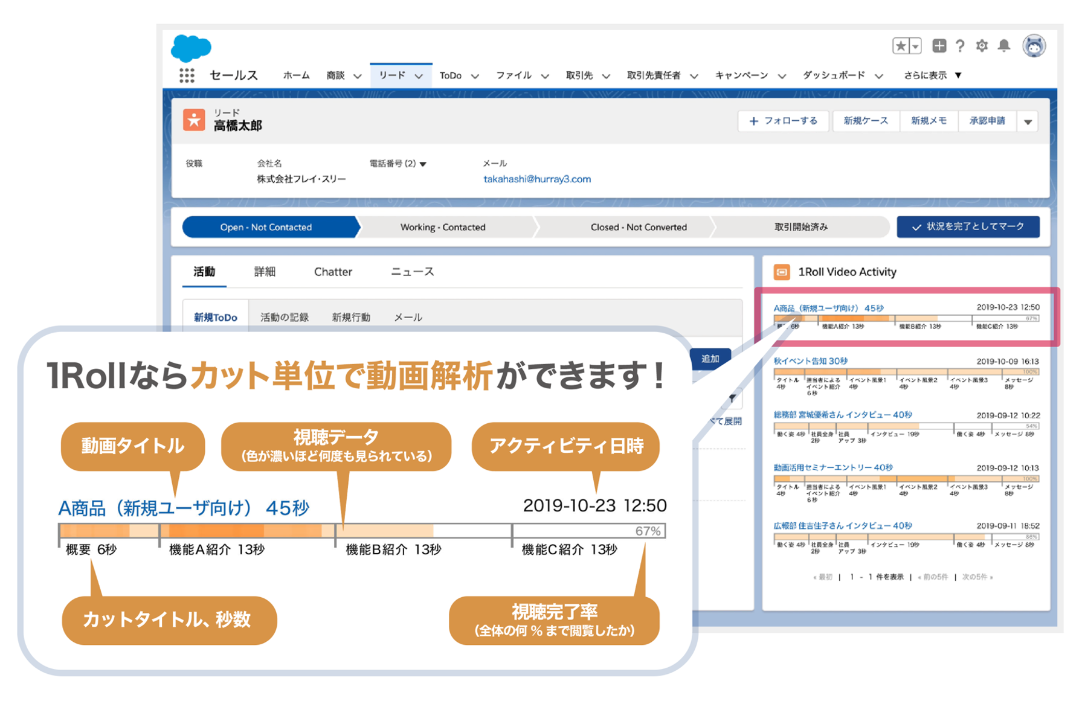Open the takahashi@hurray3.com email link
1085x701 pixels.
pos(537,179)
